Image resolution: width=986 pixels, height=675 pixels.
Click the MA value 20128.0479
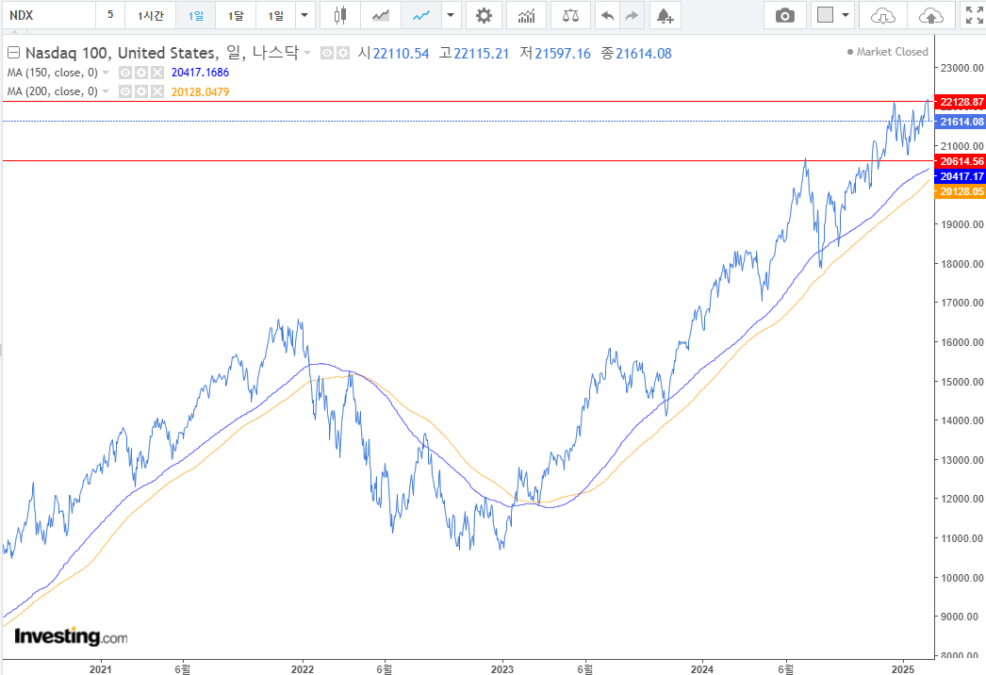(200, 91)
